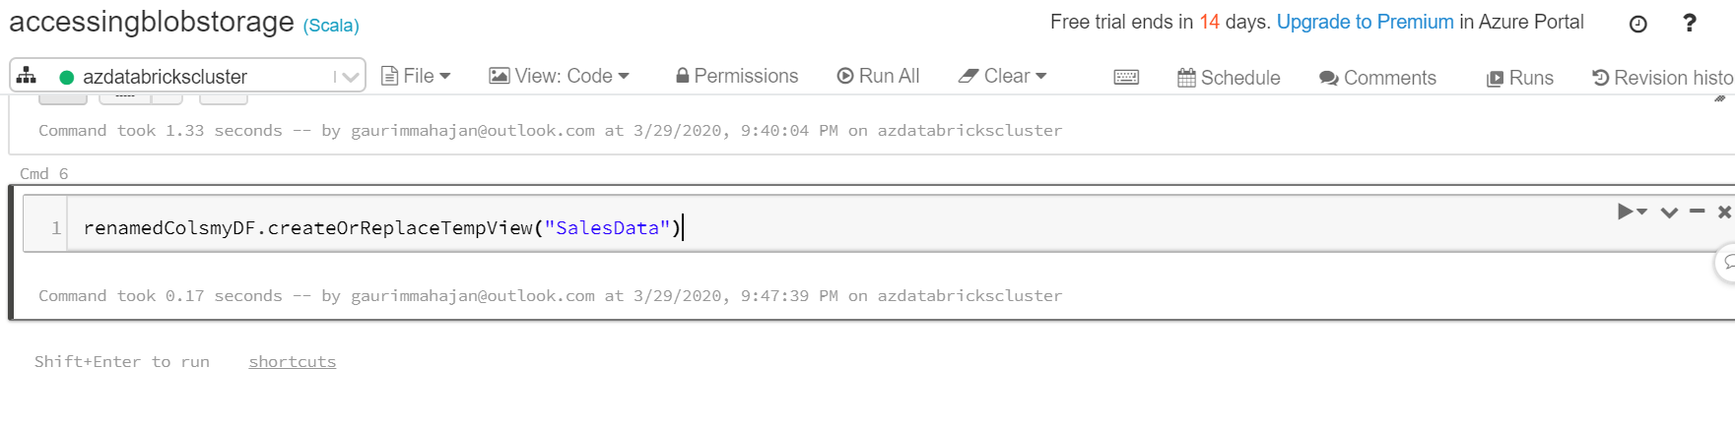Minimize the Cmd 6 cell

[1697, 212]
